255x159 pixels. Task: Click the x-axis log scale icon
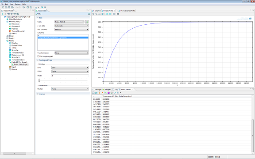(x=107, y=14)
